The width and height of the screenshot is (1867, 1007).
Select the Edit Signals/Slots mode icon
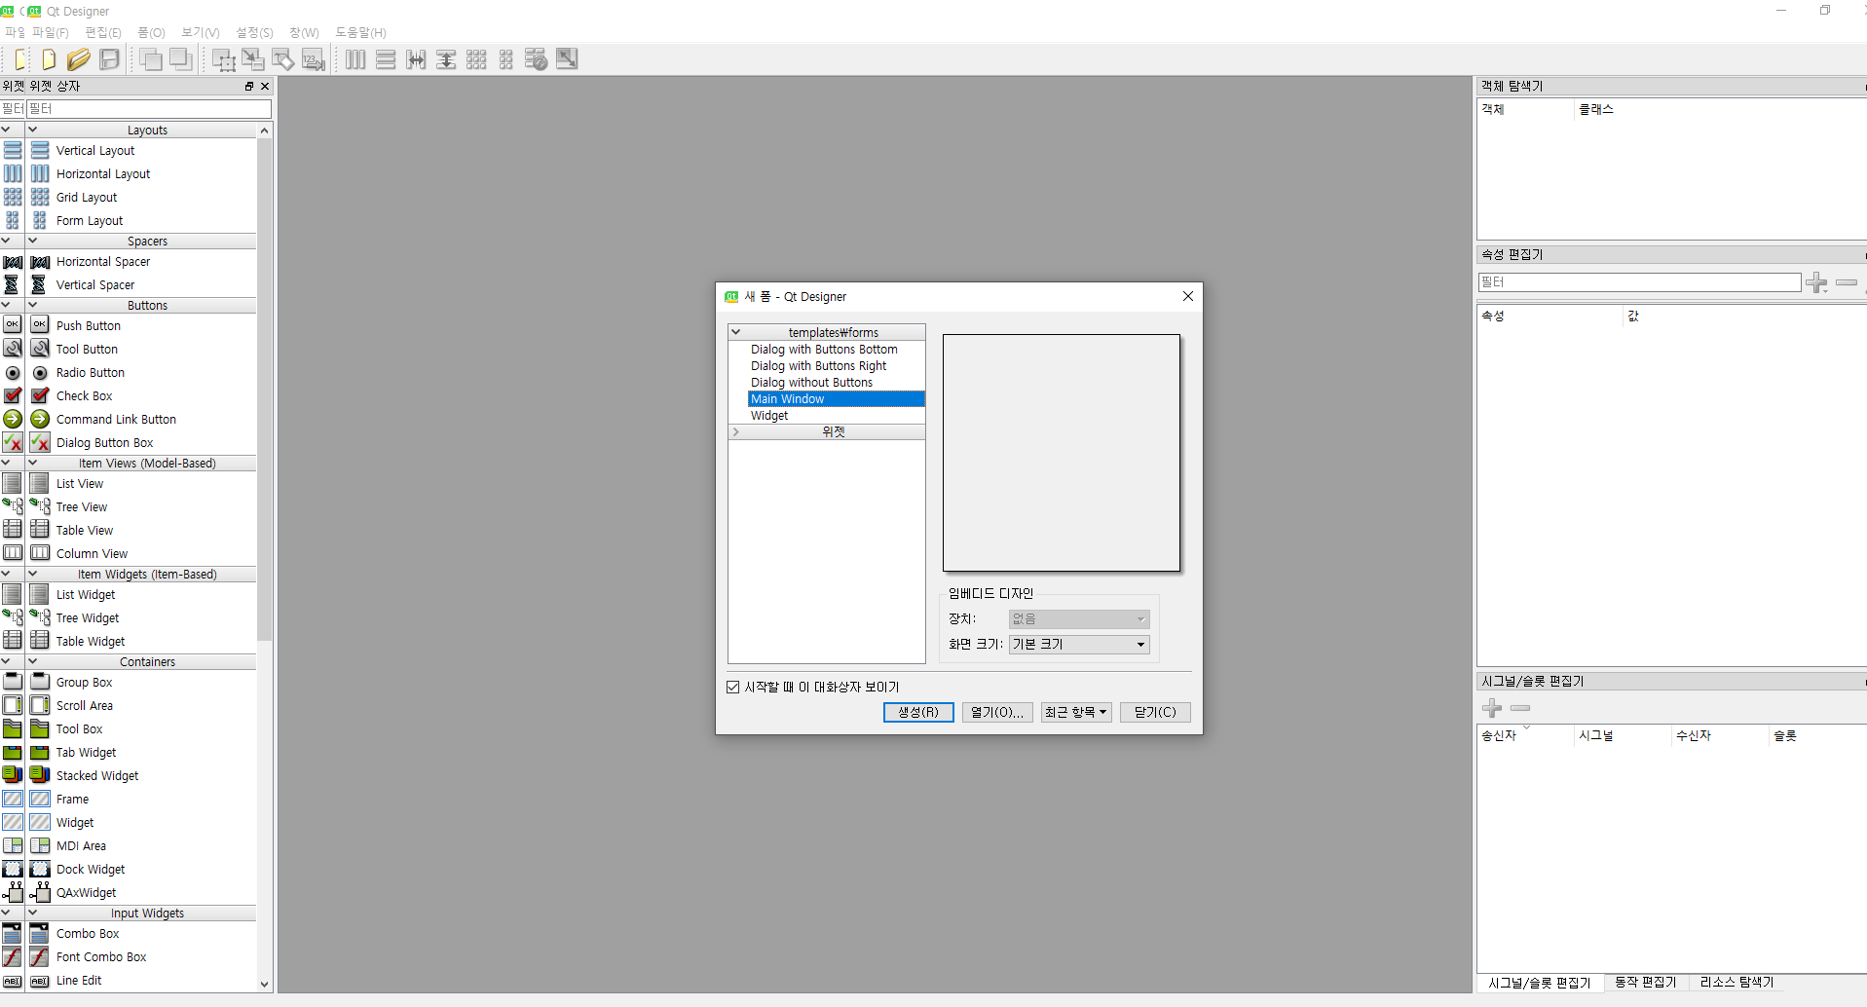click(253, 59)
